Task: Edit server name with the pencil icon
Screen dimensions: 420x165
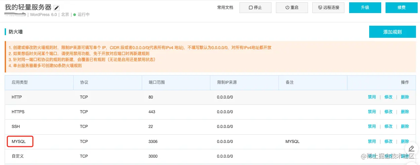Action: 57,8
